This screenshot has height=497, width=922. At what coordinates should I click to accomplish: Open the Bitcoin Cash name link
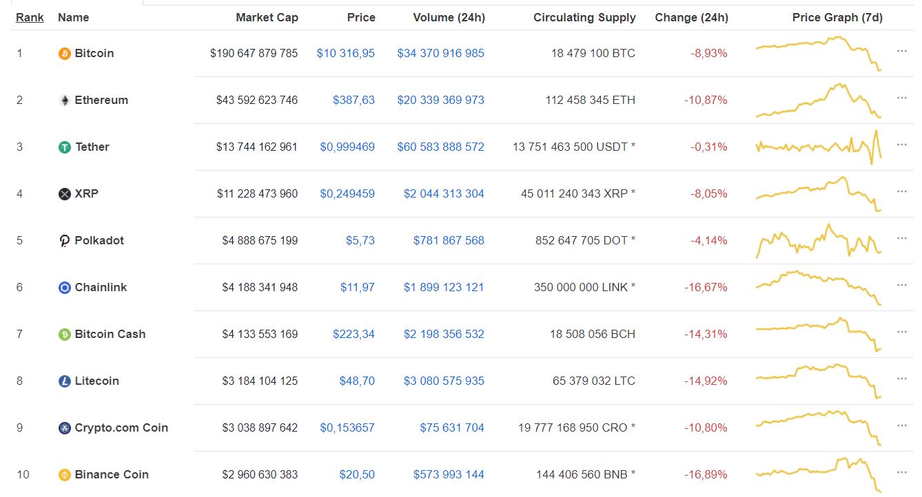click(x=110, y=334)
